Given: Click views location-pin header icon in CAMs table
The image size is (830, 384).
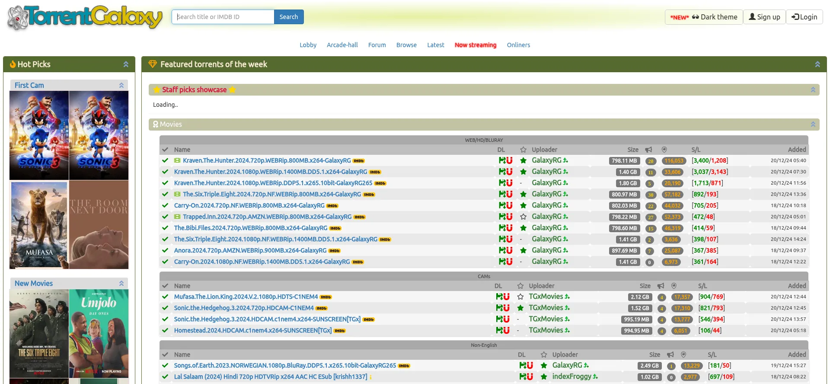Looking at the screenshot, I should [x=674, y=286].
